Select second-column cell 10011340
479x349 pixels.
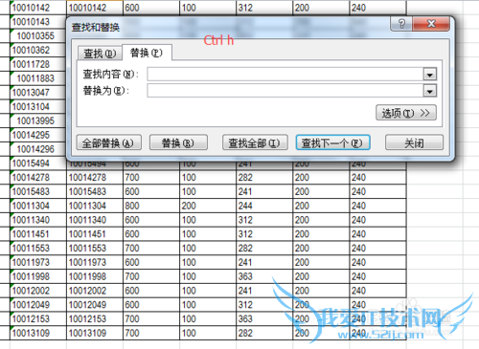pyautogui.click(x=95, y=220)
